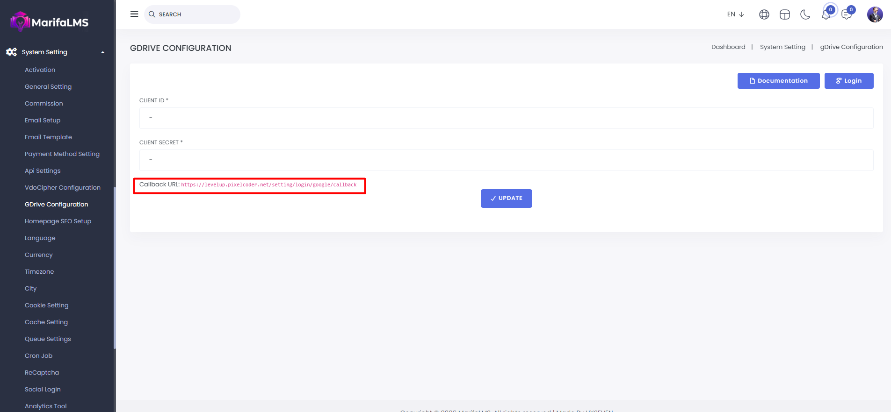Screen dimensions: 891x412
Task: Open the EN language dropdown
Action: 735,14
